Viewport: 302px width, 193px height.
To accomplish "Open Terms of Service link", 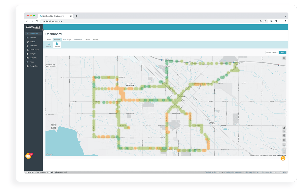I will coord(269,172).
